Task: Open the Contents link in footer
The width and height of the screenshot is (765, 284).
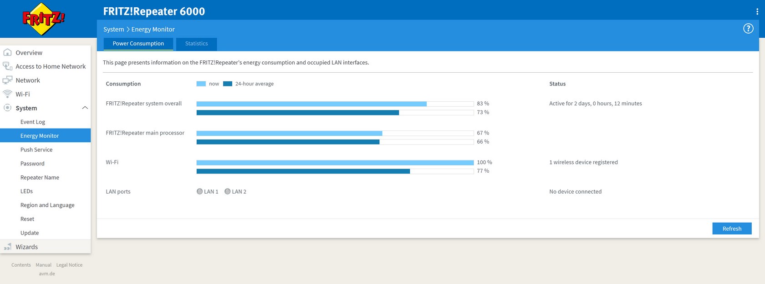Action: tap(21, 265)
